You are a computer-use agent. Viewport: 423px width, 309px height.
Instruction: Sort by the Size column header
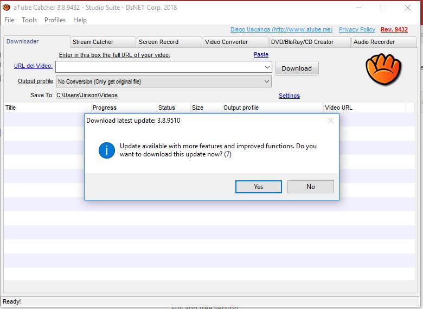[207, 108]
